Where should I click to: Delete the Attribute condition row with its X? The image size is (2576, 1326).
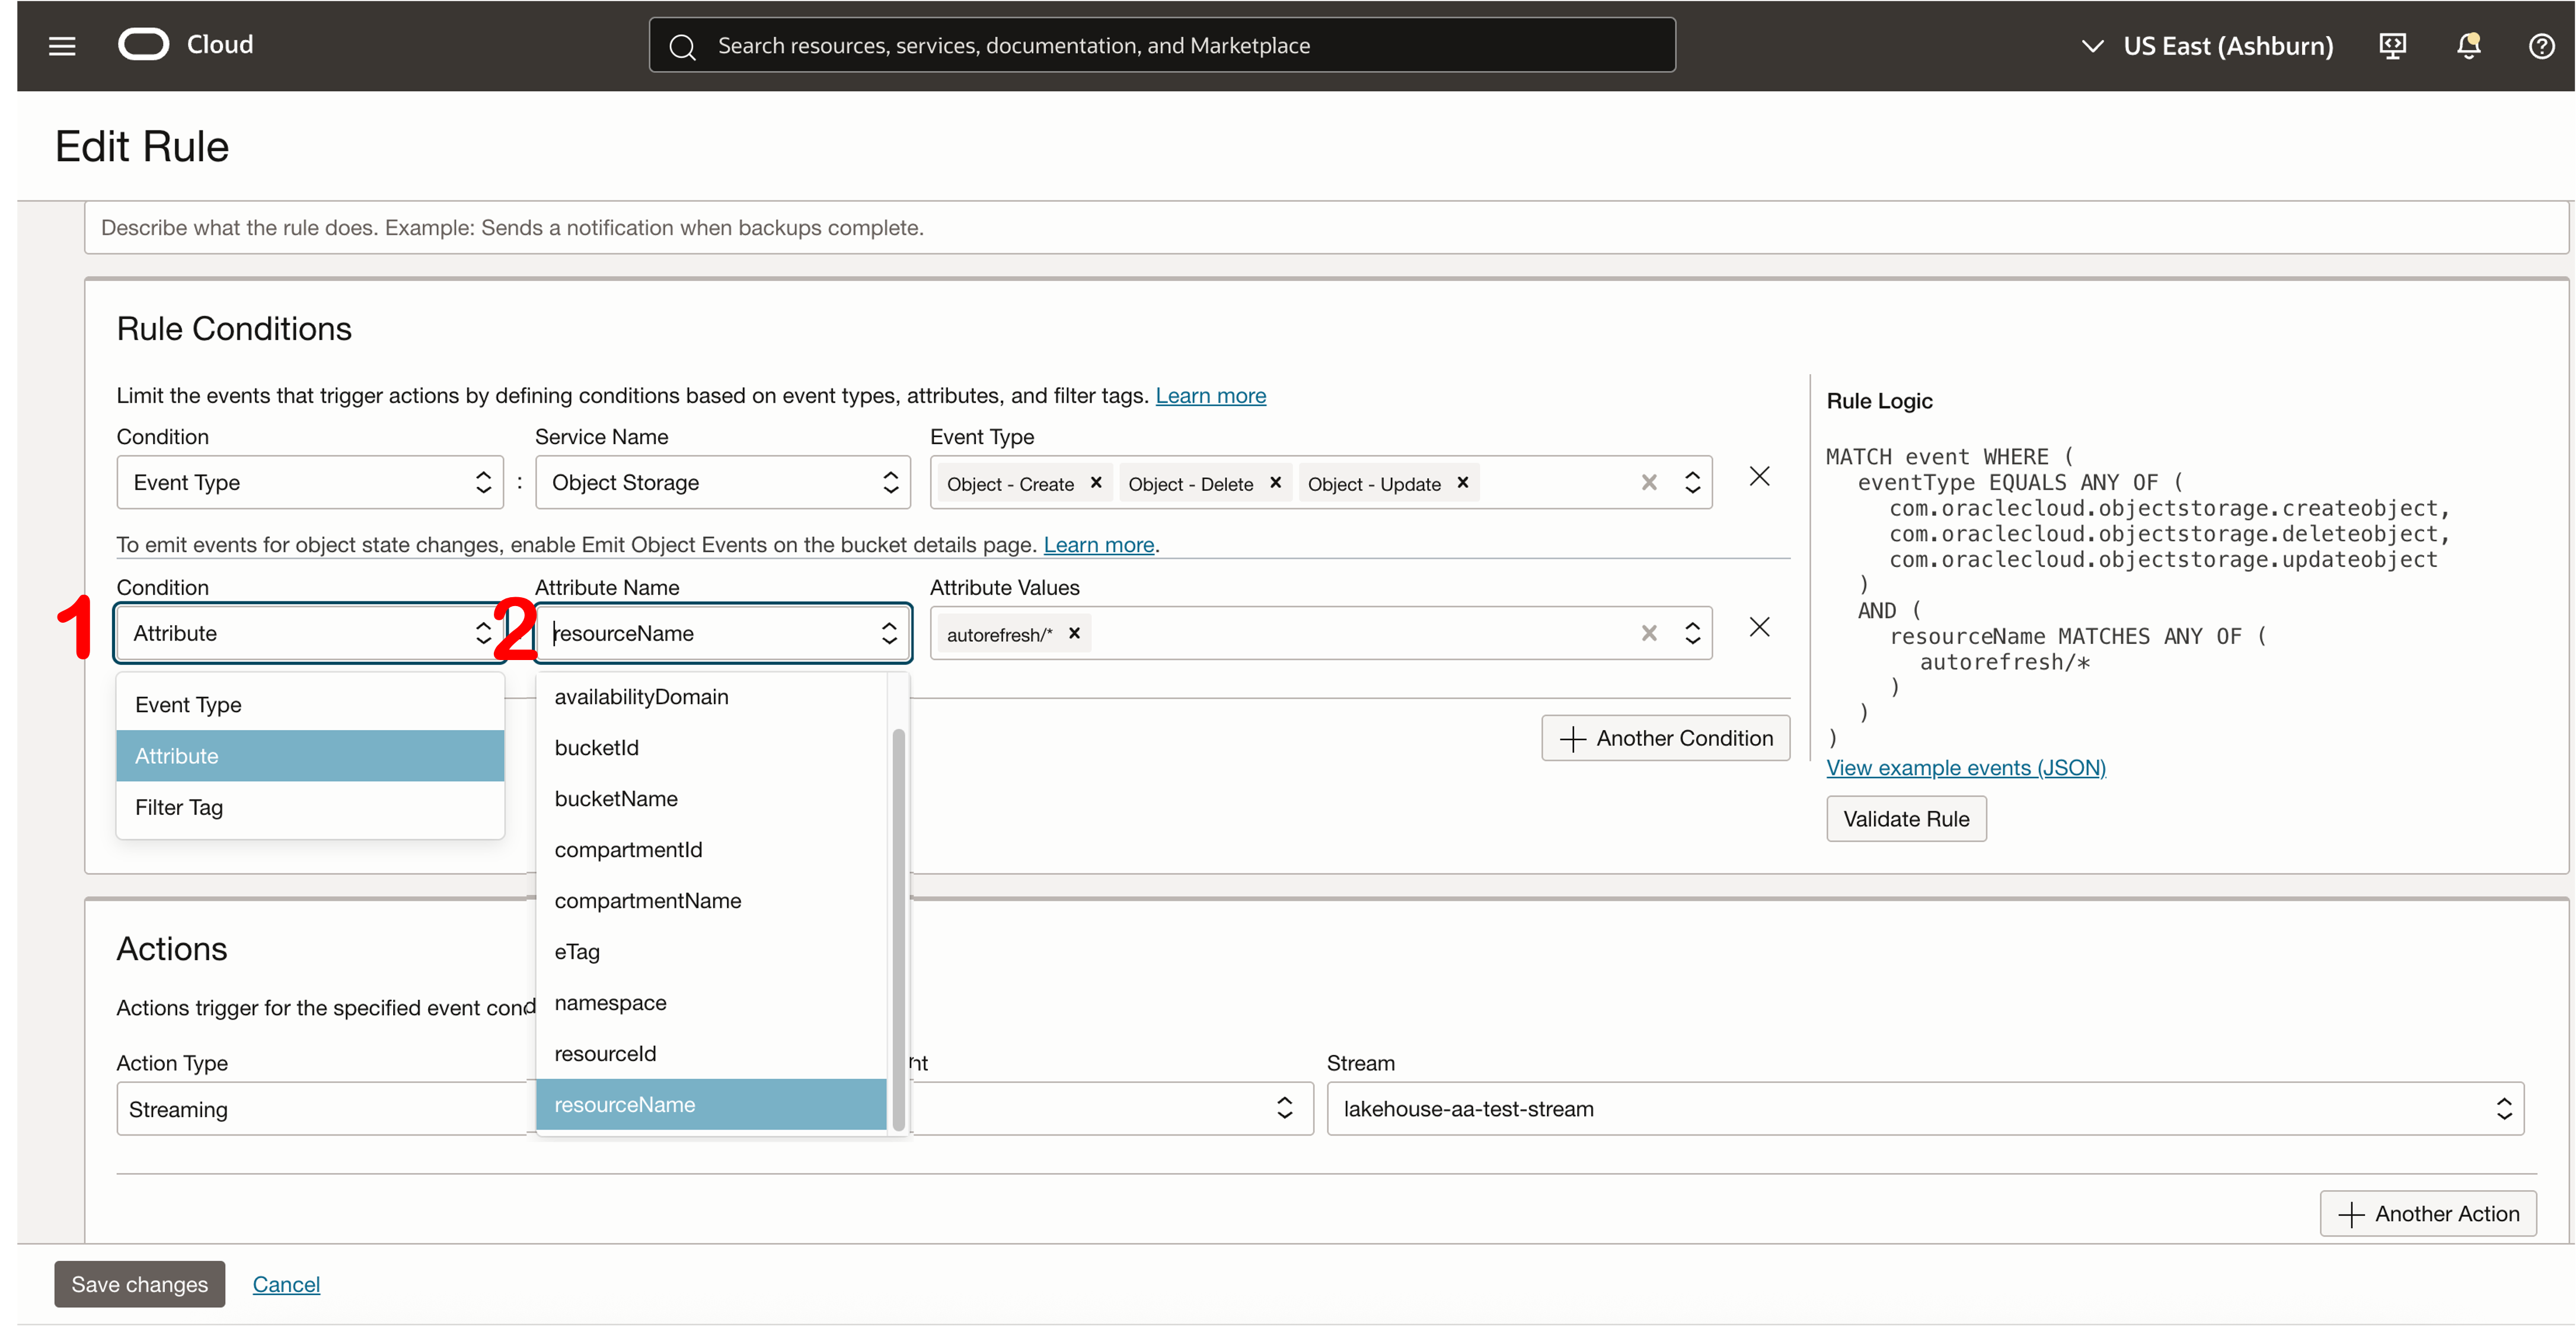tap(1759, 627)
